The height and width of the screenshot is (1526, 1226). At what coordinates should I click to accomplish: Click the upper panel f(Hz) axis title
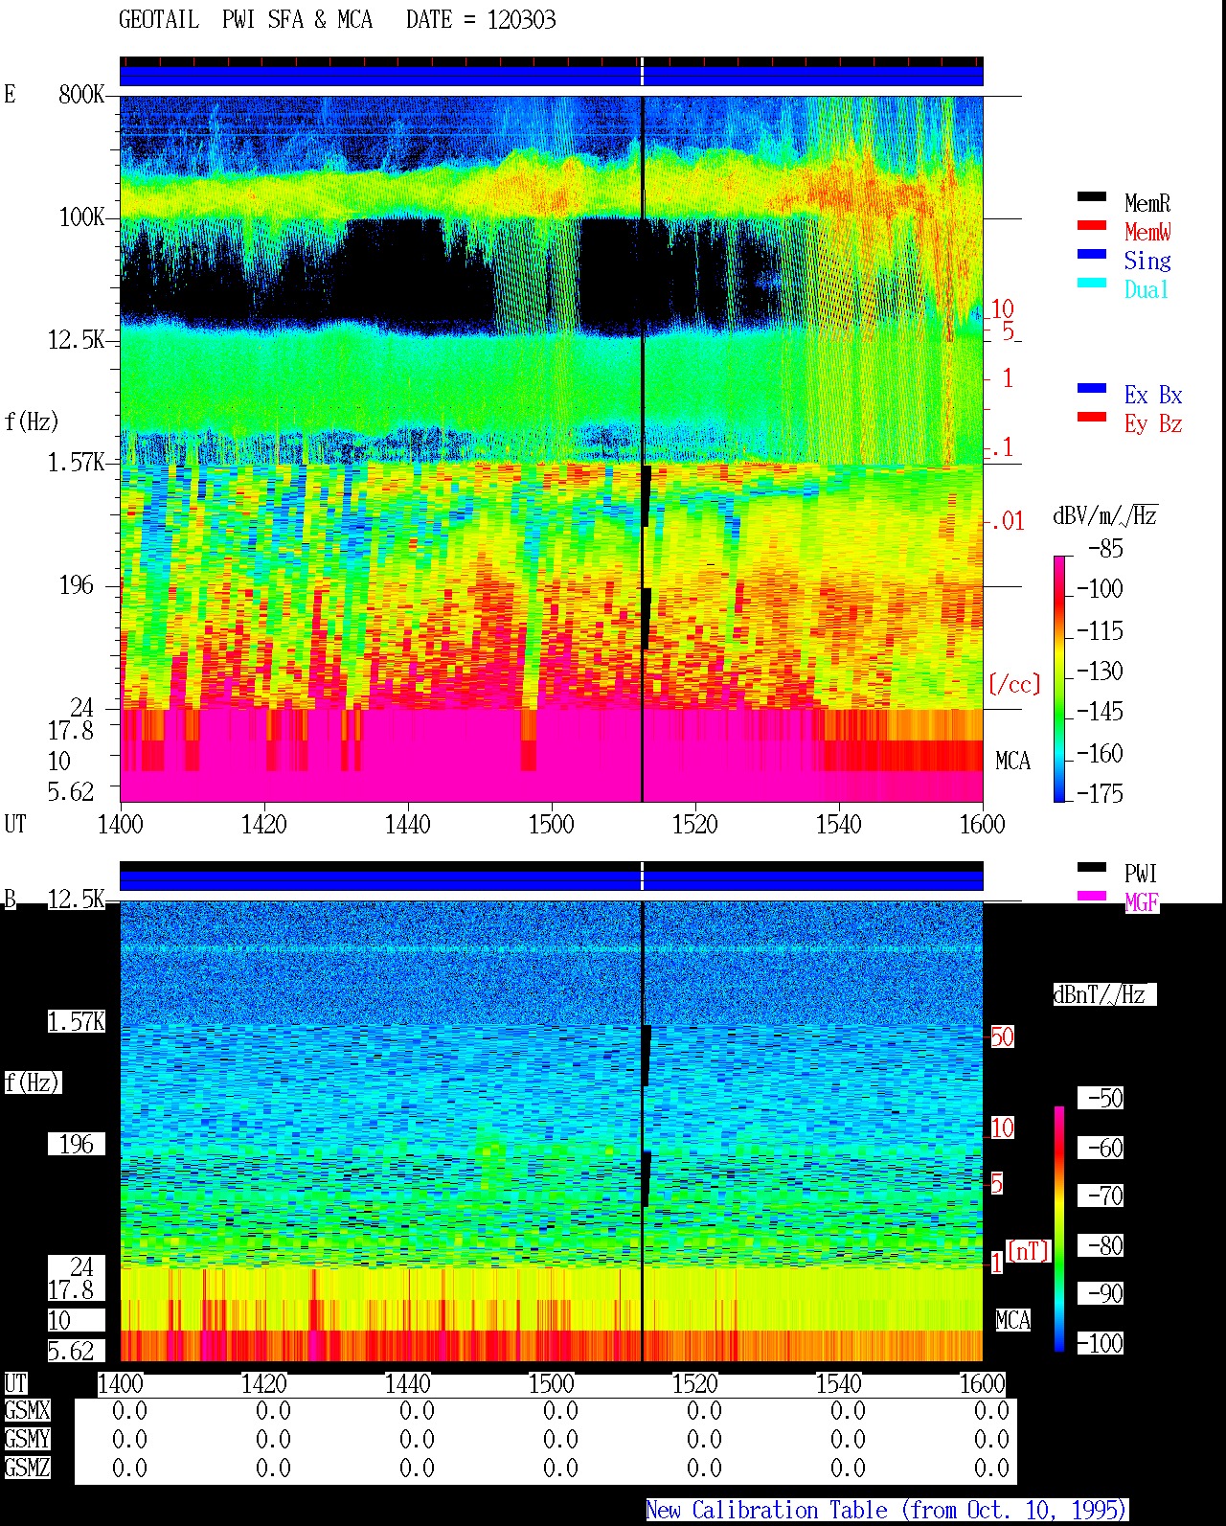tap(32, 421)
